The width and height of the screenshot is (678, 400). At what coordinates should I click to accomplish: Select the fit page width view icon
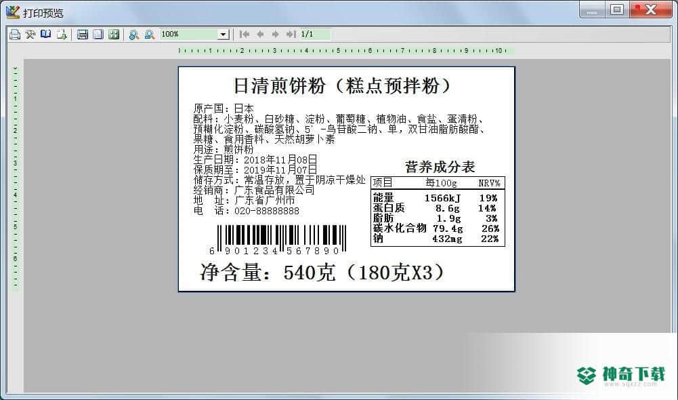pos(83,35)
